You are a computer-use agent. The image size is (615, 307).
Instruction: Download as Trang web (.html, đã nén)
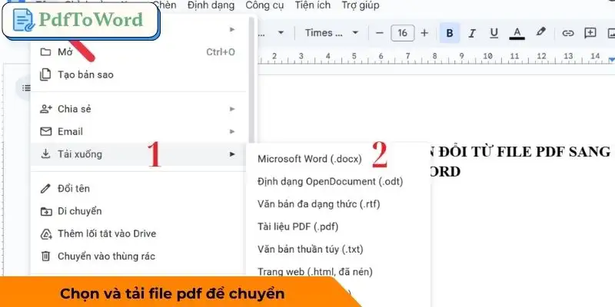coord(337,272)
